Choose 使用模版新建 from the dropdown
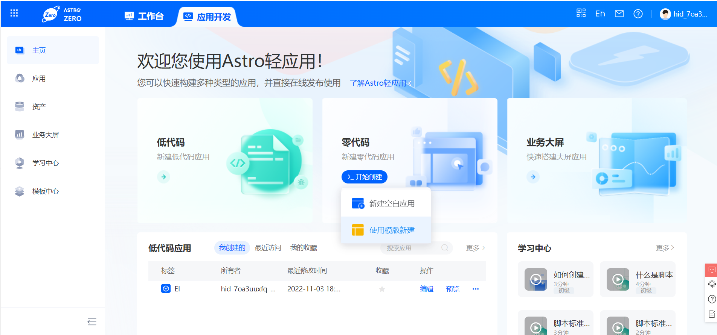 [x=386, y=230]
